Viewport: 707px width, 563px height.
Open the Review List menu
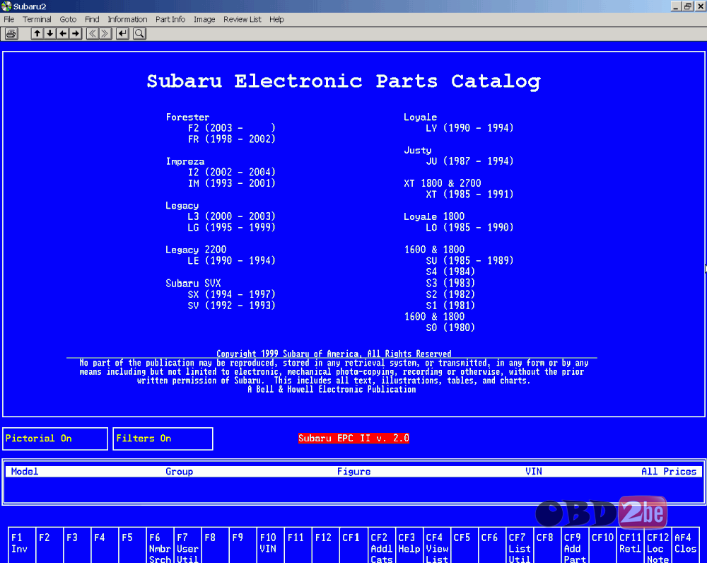click(x=242, y=19)
